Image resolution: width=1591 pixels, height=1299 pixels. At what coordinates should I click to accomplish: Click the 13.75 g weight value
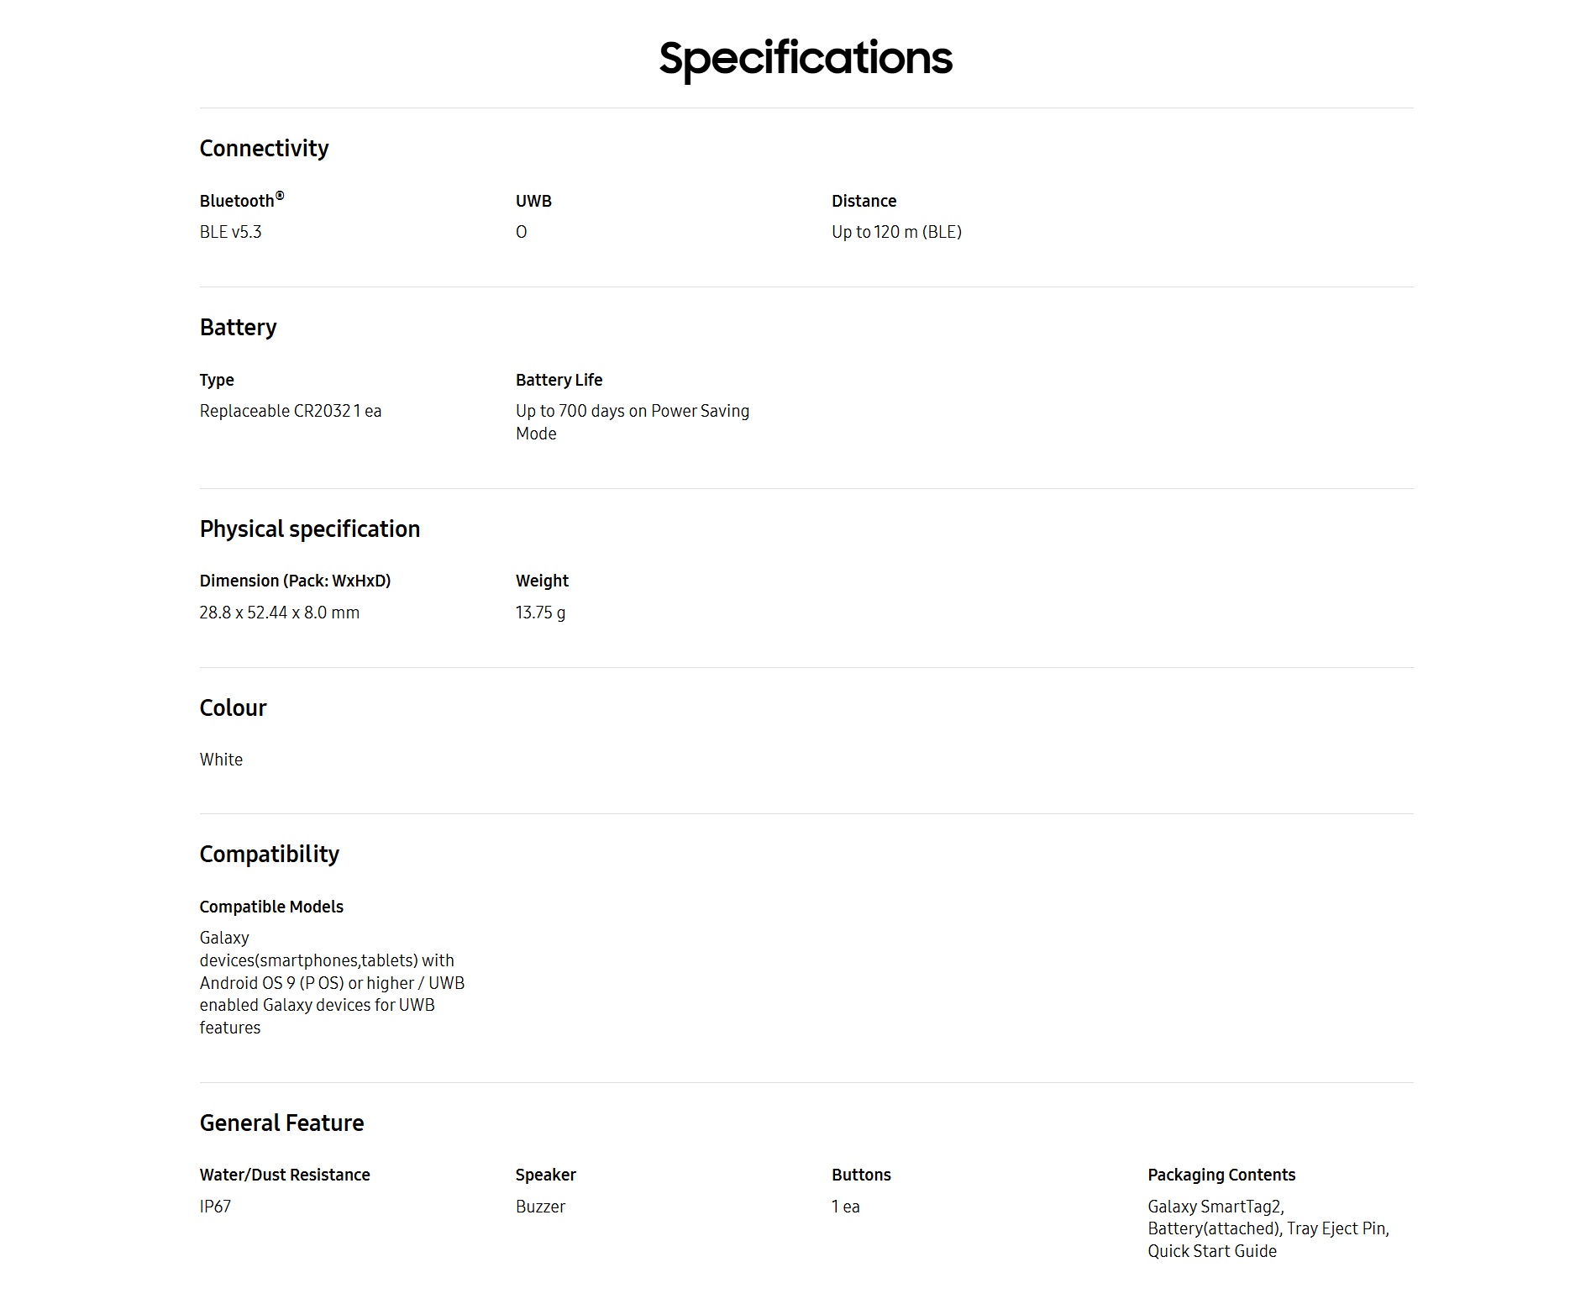click(540, 613)
